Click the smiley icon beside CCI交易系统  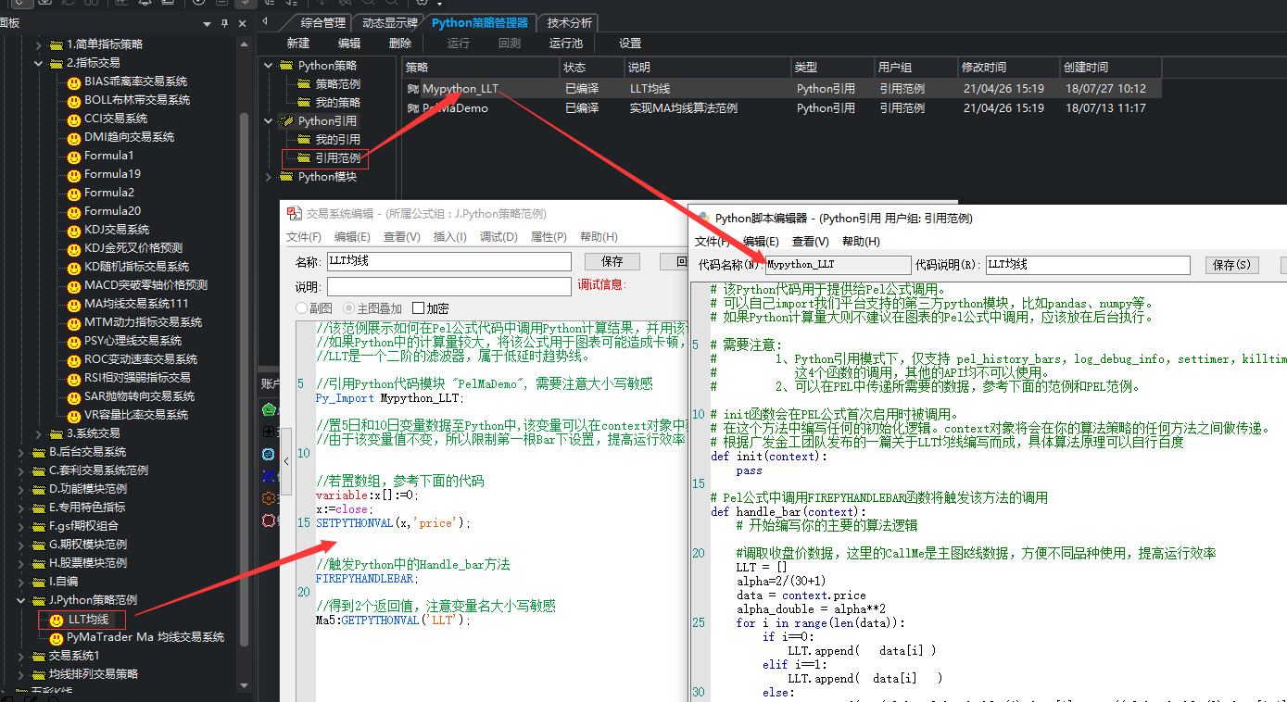tap(74, 119)
